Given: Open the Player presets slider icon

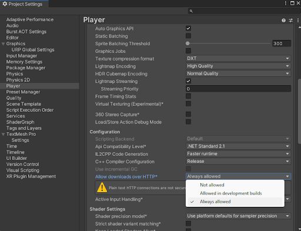Looking at the screenshot, I should tap(291, 21).
